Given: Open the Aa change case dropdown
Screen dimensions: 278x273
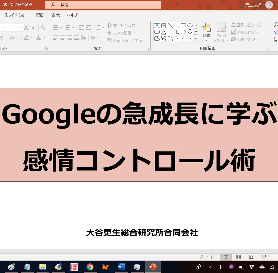Looking at the screenshot, I should [x=14, y=38].
